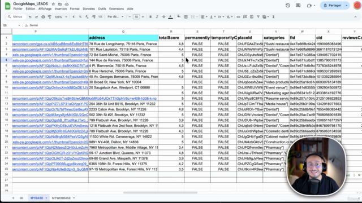Click the move-to-folder icon beside the title
This screenshot has width=362, height=203.
60,4
